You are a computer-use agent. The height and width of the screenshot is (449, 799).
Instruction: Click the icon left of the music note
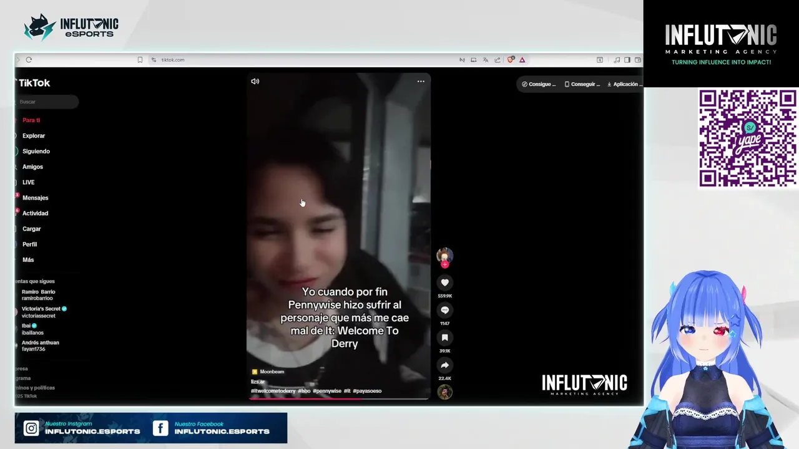600,60
